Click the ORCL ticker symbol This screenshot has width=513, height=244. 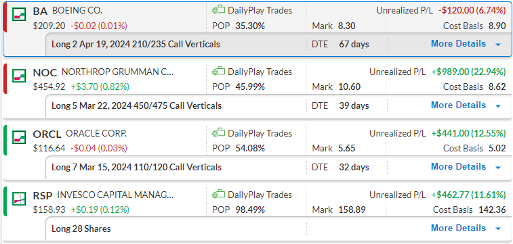(x=47, y=134)
